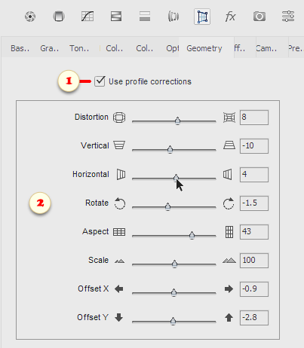Switch to the Cam.. tab
This screenshot has width=304, height=348.
[x=266, y=48]
